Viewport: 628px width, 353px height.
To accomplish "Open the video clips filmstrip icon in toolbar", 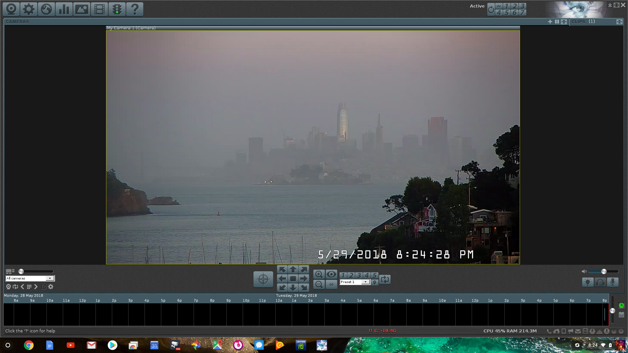I will coord(99,9).
